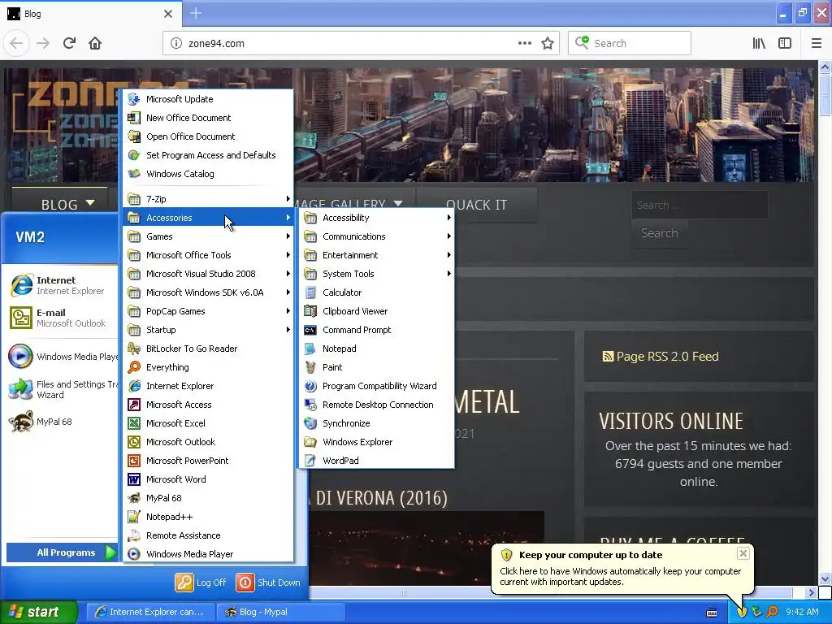Image resolution: width=832 pixels, height=624 pixels.
Task: Expand the 7-Zip submenu
Action: [x=208, y=199]
